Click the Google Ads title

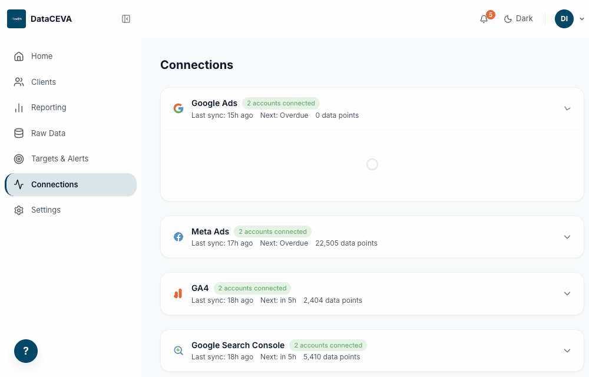pos(214,103)
